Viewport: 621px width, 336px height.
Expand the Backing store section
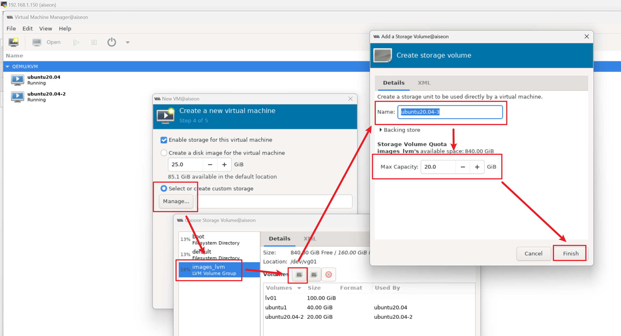380,130
